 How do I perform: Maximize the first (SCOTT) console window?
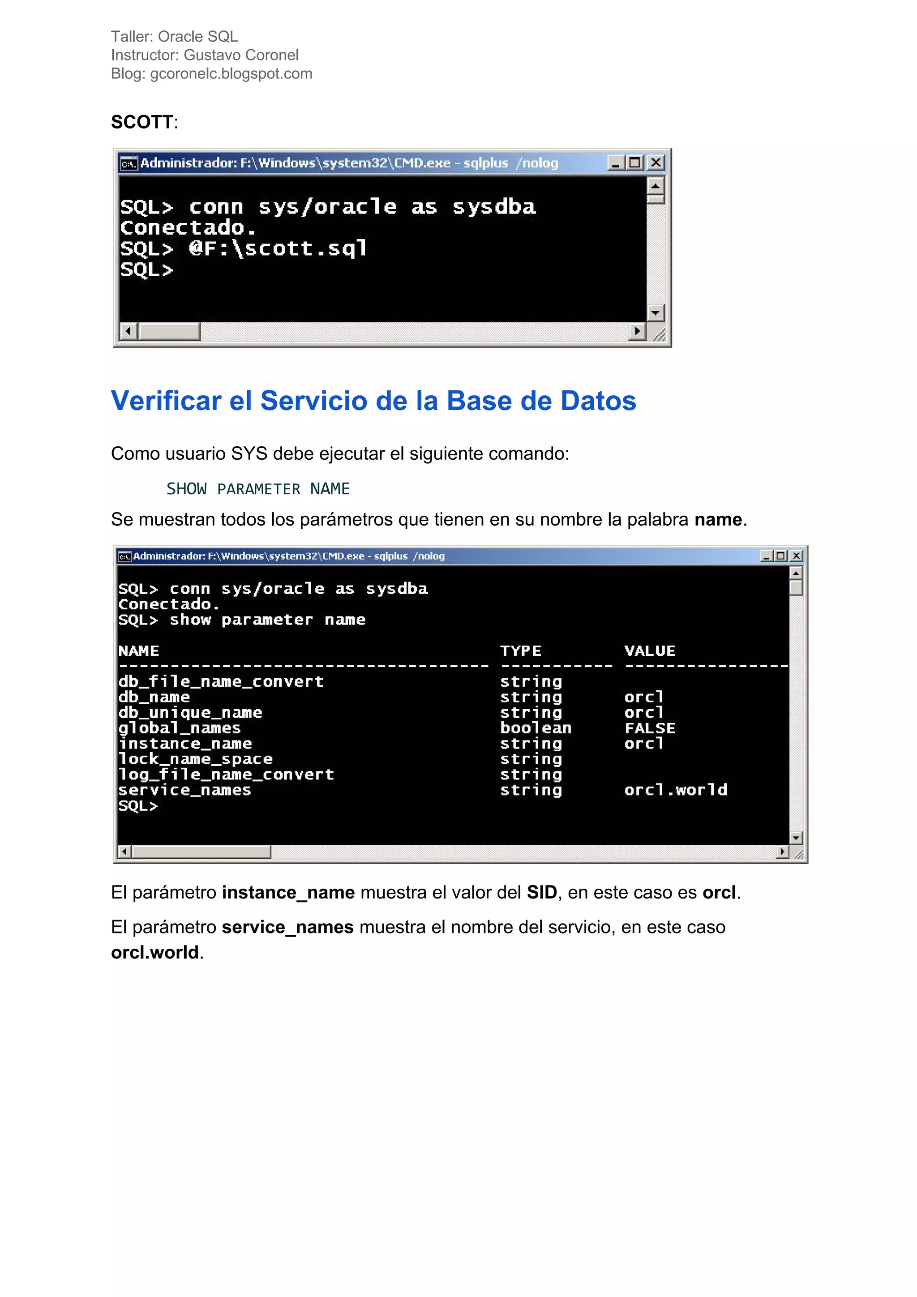tap(635, 163)
